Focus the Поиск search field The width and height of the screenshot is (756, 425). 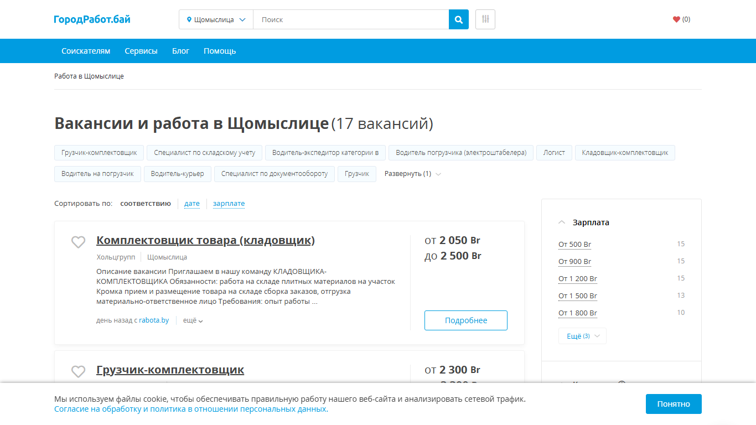[351, 19]
